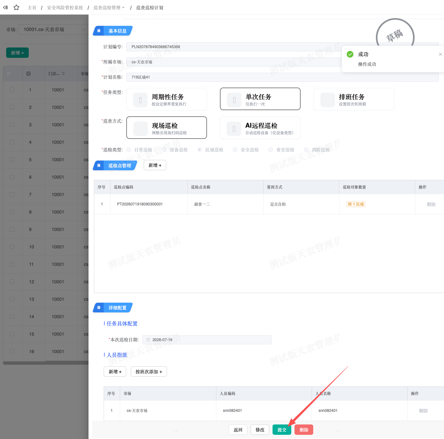The image size is (444, 439).
Task: Go to 主页 breadcrumb
Action: (32, 7)
